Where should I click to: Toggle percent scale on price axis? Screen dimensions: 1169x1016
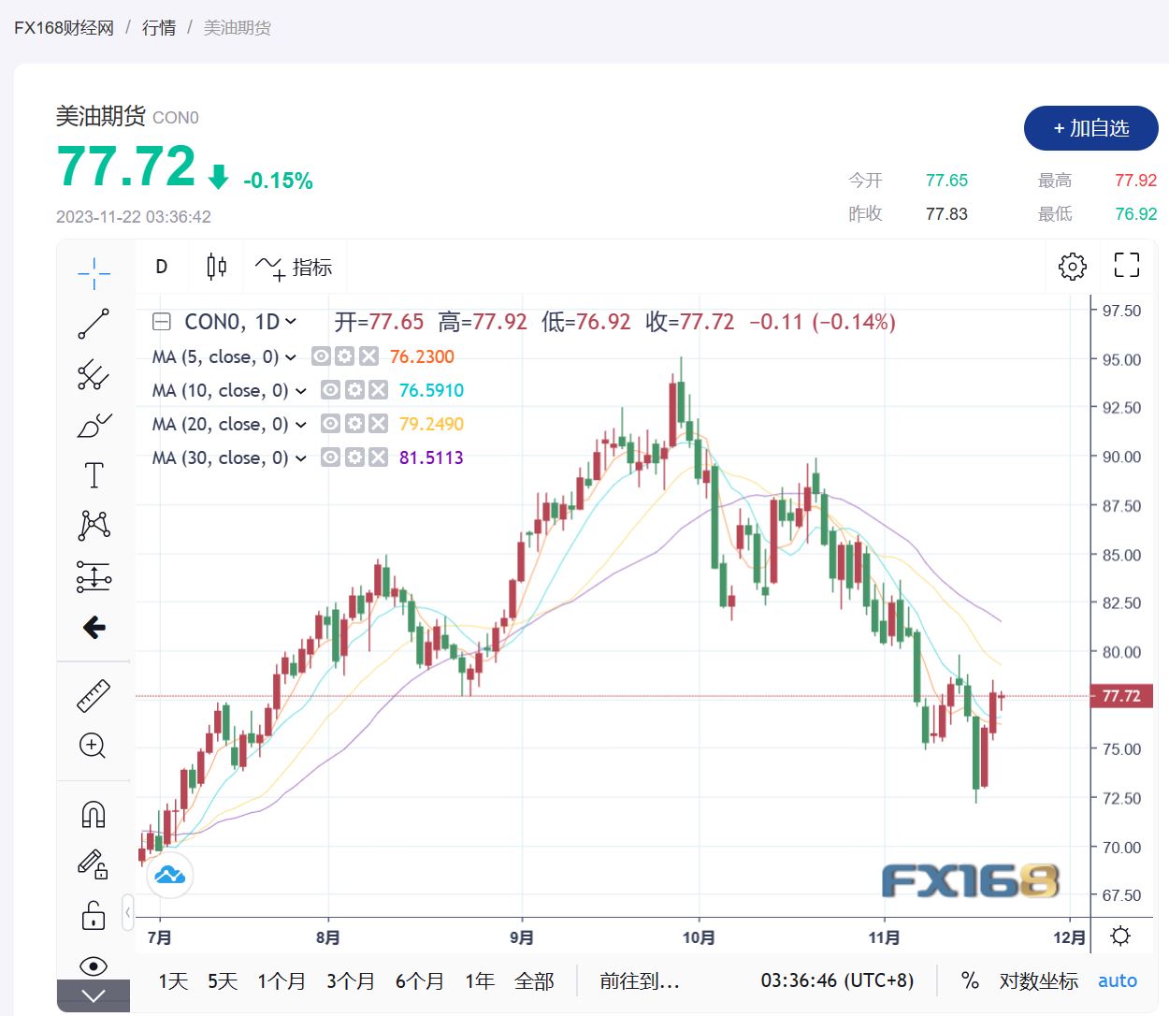970,980
